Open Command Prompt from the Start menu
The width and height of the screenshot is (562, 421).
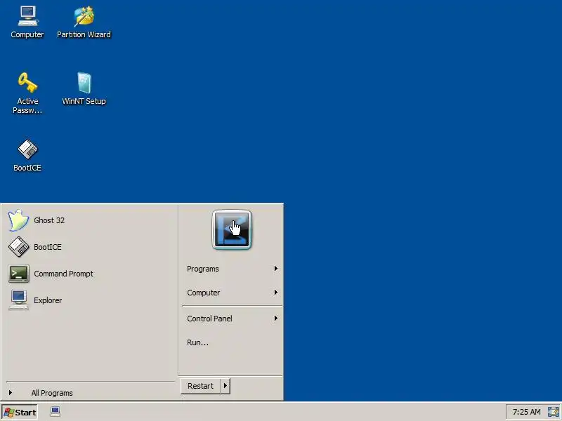tap(89, 274)
